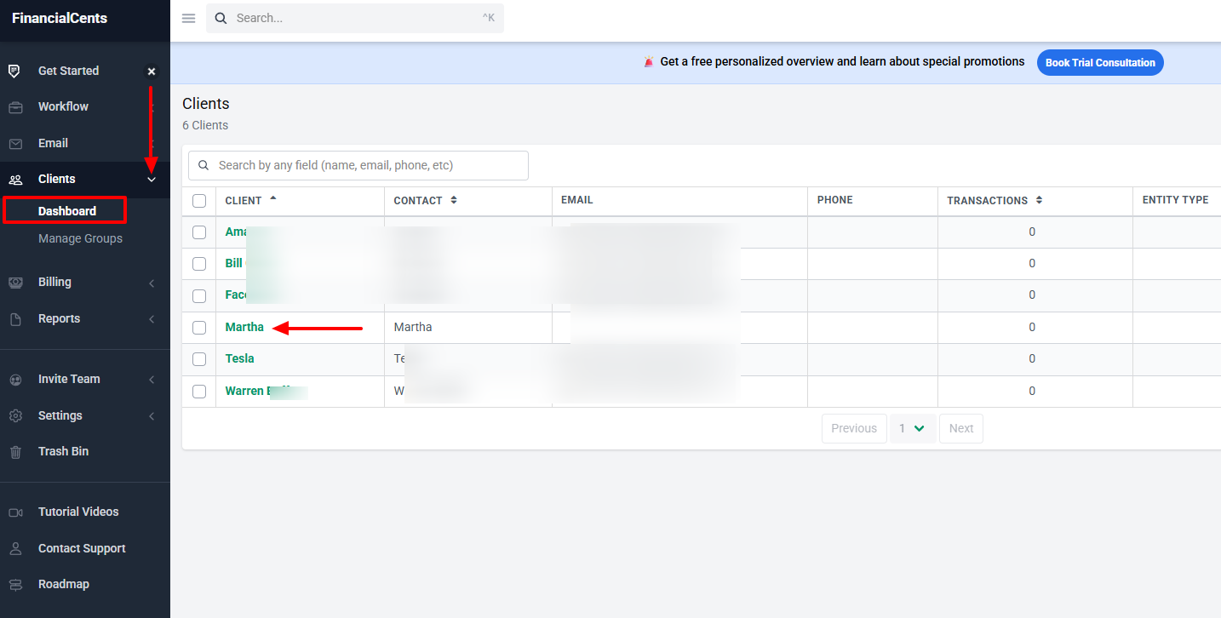Open the Roadmap sidebar icon
The image size is (1221, 618).
click(14, 584)
